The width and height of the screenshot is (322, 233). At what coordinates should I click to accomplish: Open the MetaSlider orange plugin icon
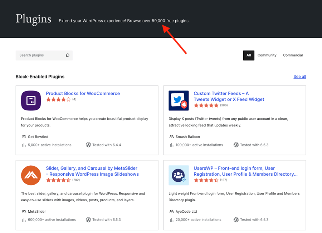tap(31, 175)
